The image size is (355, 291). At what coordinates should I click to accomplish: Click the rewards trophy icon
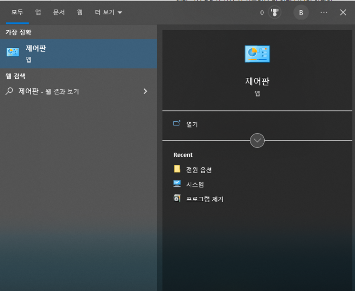point(275,12)
